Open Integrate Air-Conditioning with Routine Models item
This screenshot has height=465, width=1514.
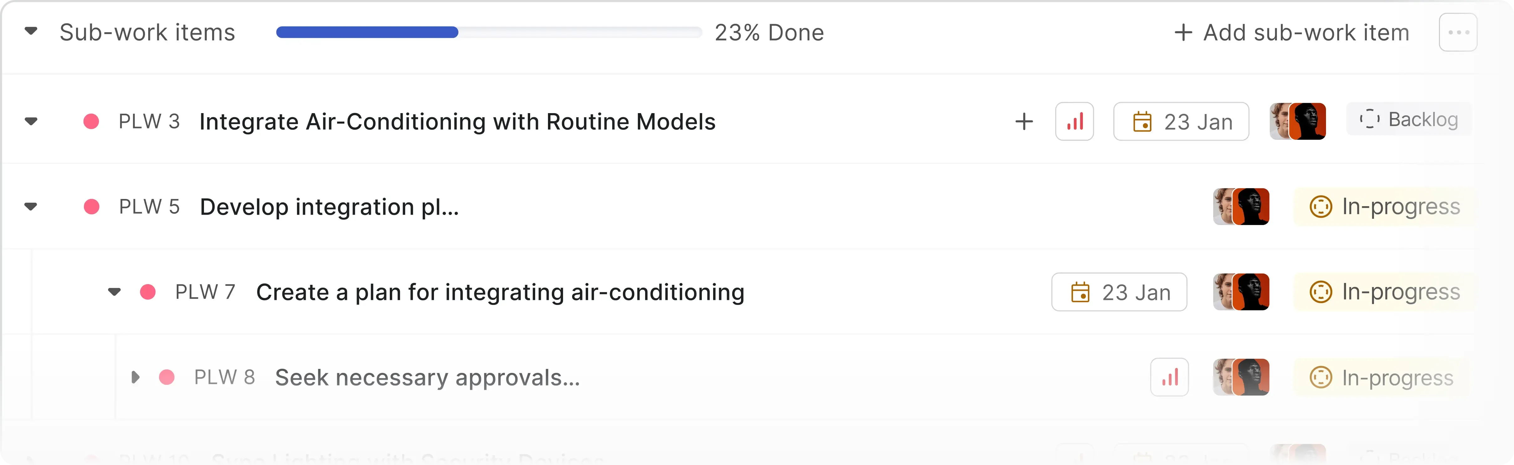457,122
